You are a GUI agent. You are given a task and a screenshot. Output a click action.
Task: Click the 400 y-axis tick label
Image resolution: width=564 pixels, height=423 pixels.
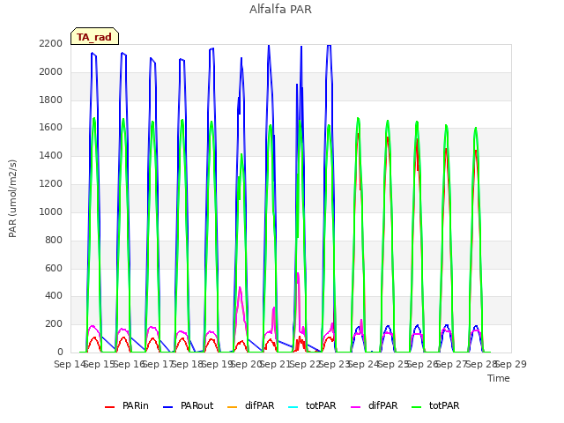(x=54, y=296)
